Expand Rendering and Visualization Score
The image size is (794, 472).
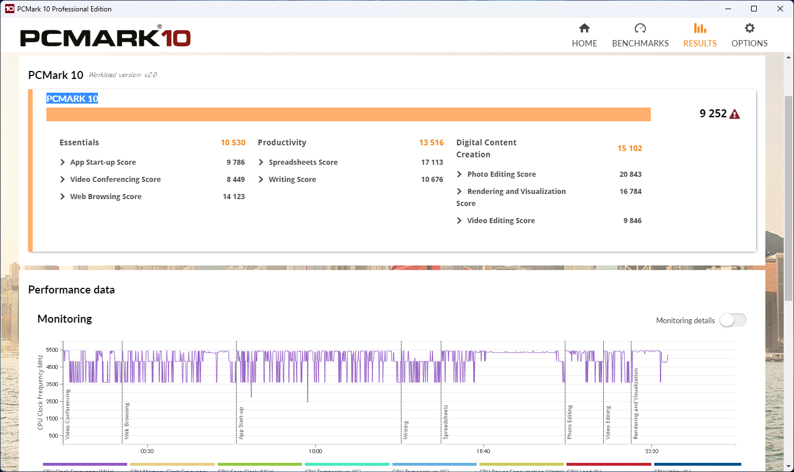click(x=459, y=192)
